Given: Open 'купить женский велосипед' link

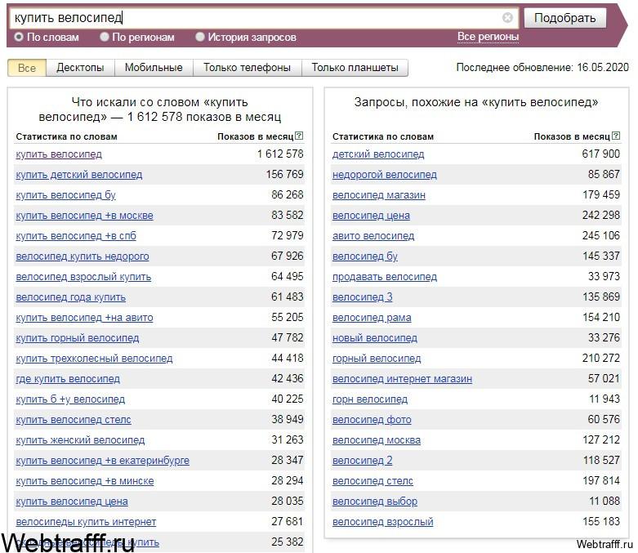Looking at the screenshot, I should (80, 440).
